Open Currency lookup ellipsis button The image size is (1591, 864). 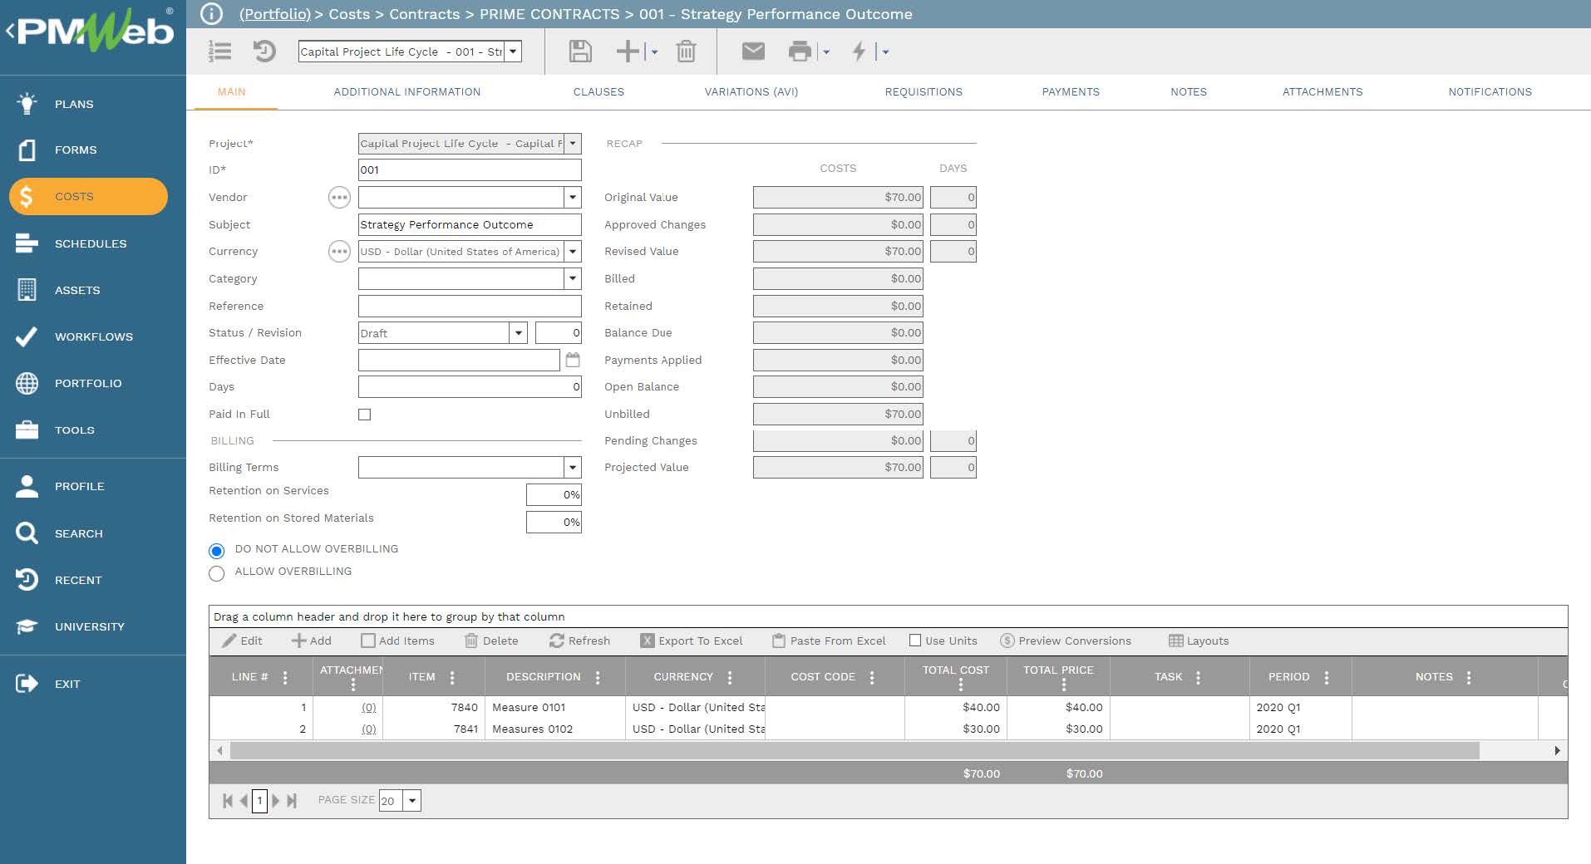tap(339, 251)
